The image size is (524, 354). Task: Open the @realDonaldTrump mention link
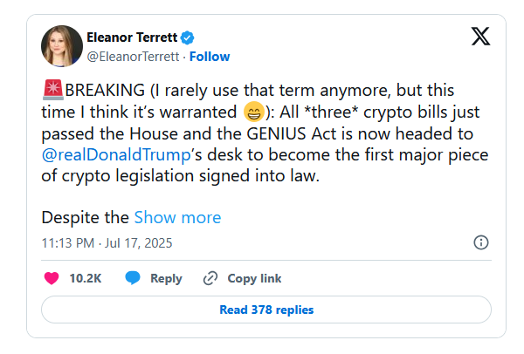click(x=116, y=155)
